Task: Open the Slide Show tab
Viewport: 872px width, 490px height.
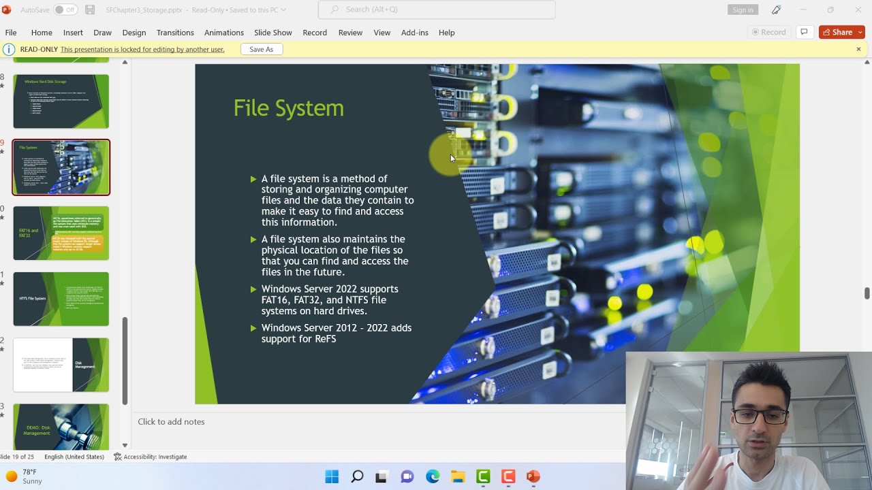Action: 273,33
